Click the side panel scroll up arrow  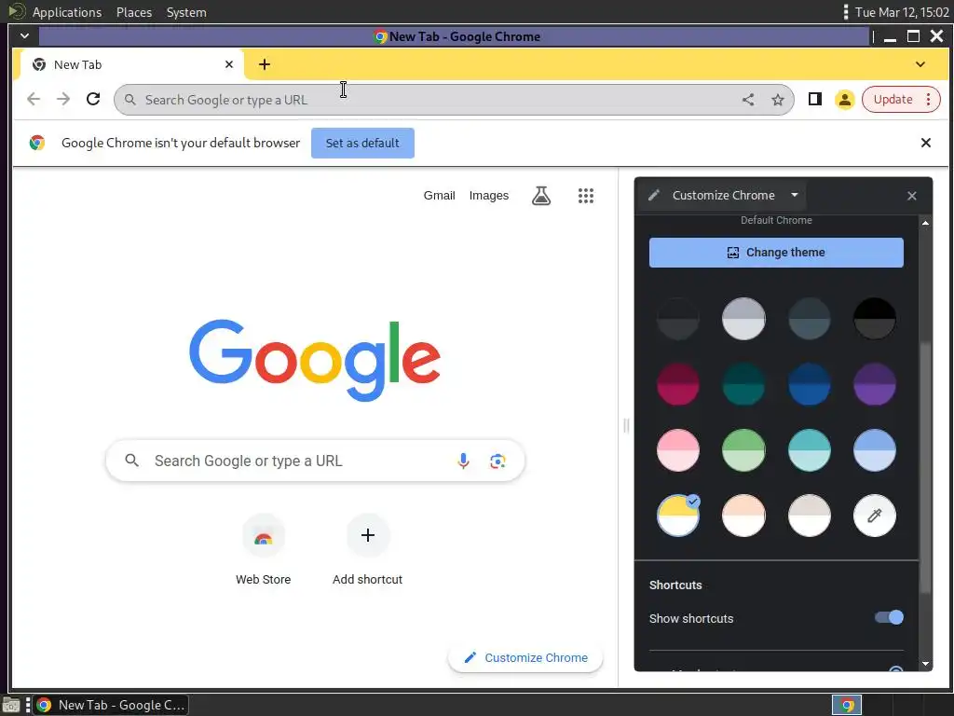pos(925,223)
